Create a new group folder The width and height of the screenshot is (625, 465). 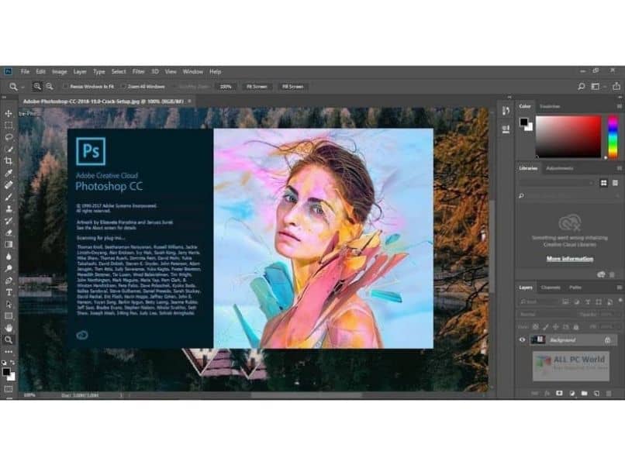click(584, 393)
